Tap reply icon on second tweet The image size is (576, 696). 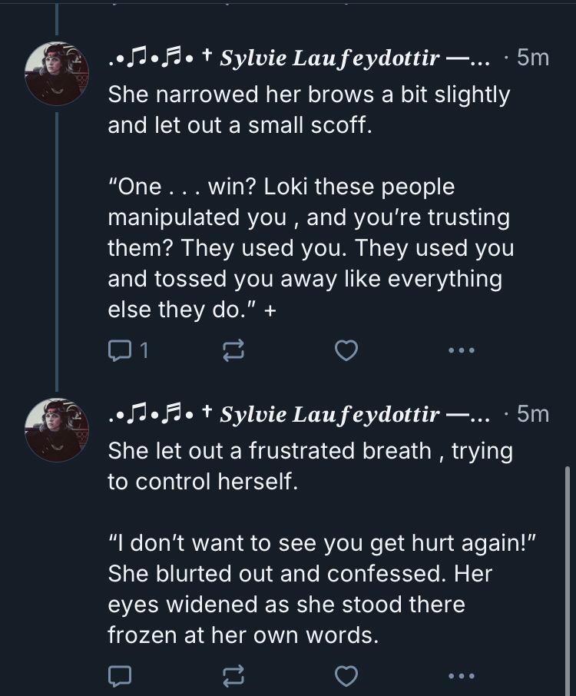click(120, 676)
